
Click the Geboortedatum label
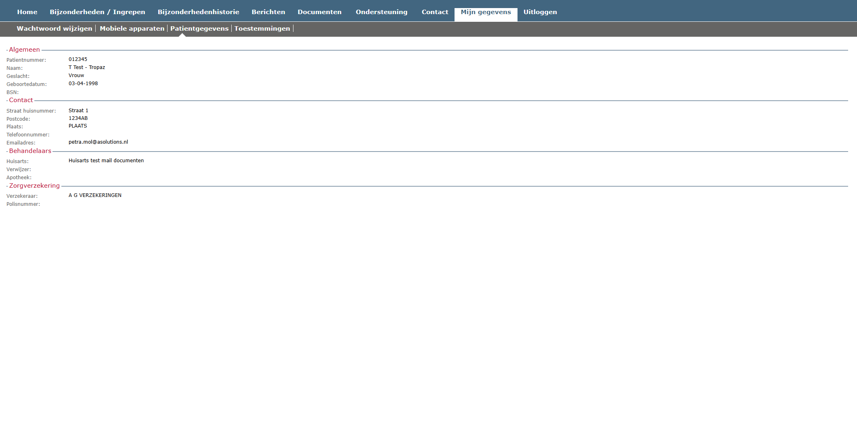point(27,84)
